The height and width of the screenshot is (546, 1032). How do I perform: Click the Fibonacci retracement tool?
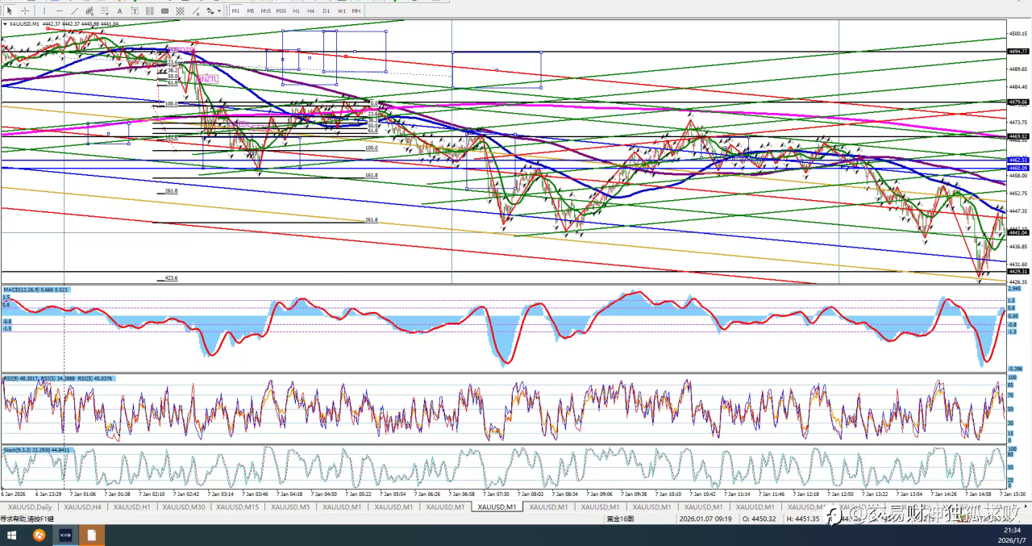click(x=105, y=11)
